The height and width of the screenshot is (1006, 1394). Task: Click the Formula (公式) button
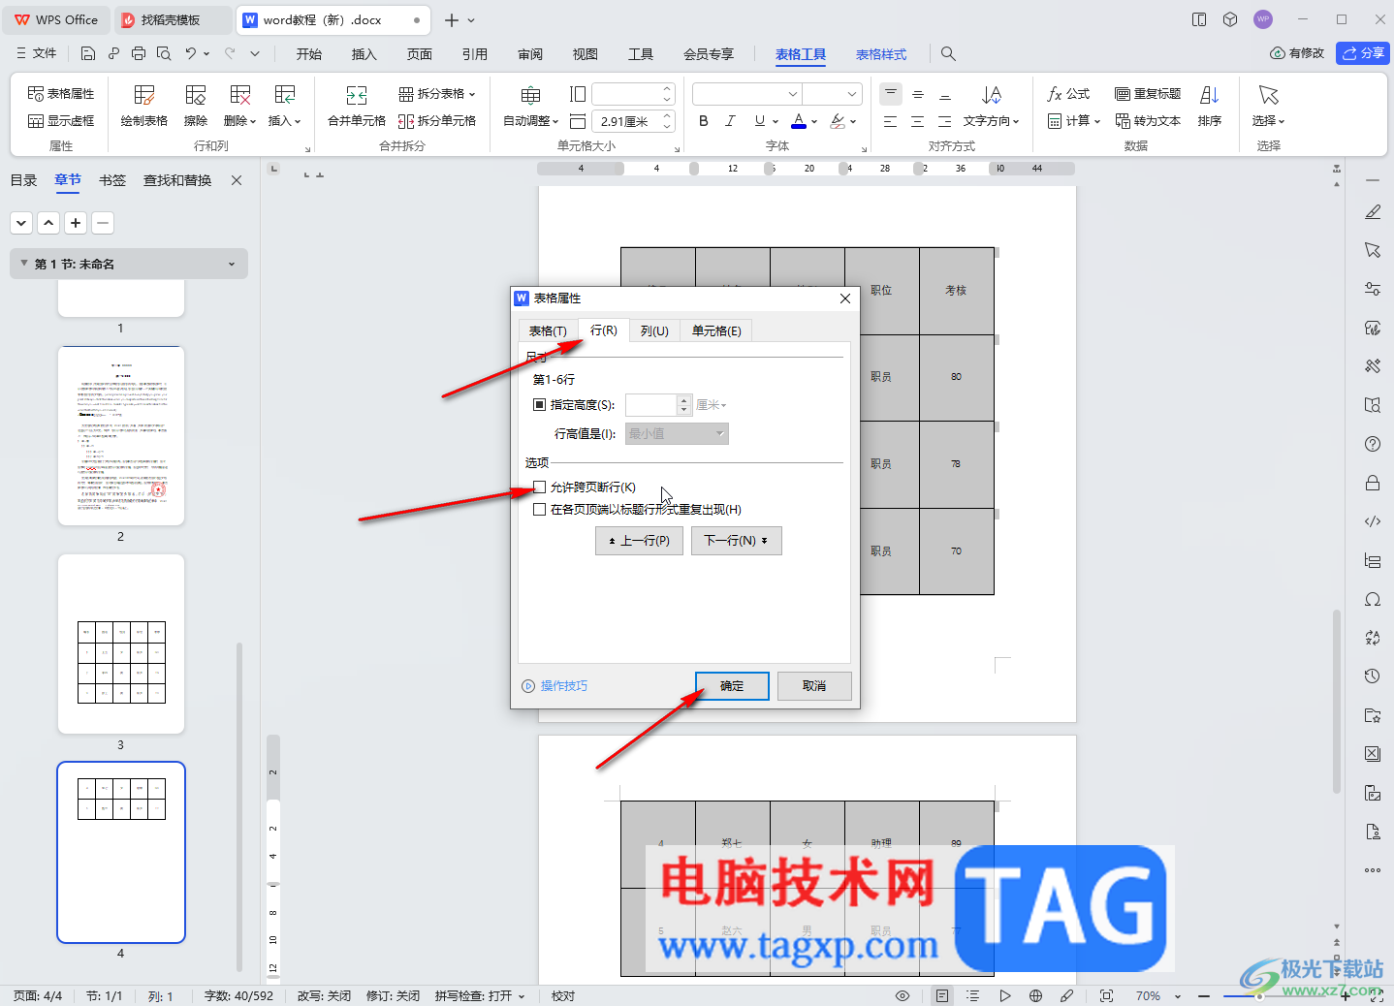1069,94
